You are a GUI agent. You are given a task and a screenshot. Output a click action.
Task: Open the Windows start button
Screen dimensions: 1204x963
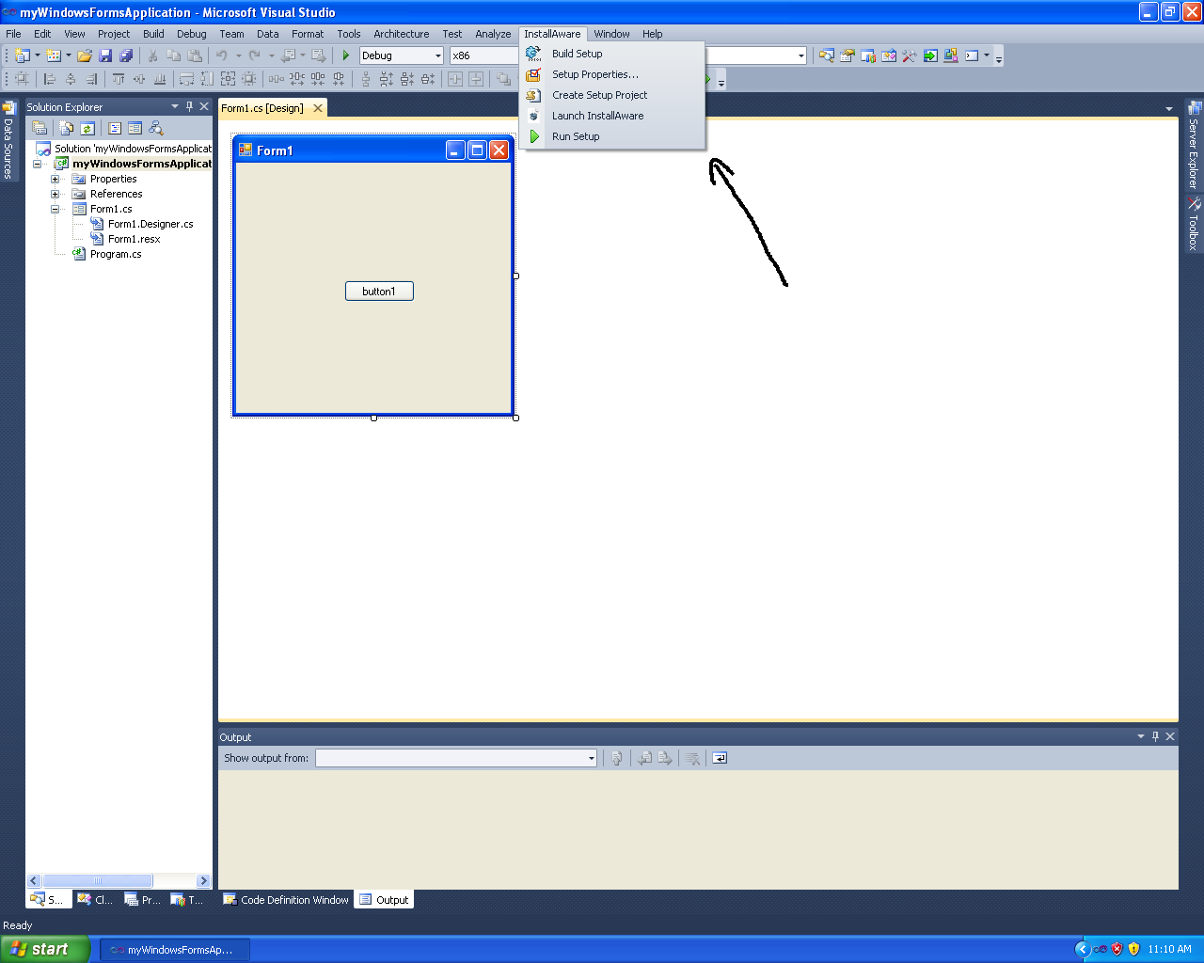pos(45,949)
